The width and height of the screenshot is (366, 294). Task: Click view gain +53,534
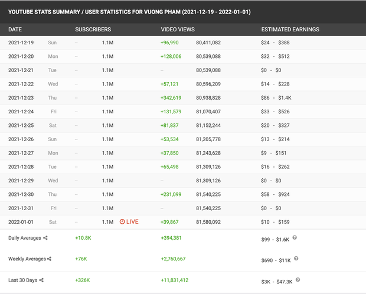pos(169,139)
